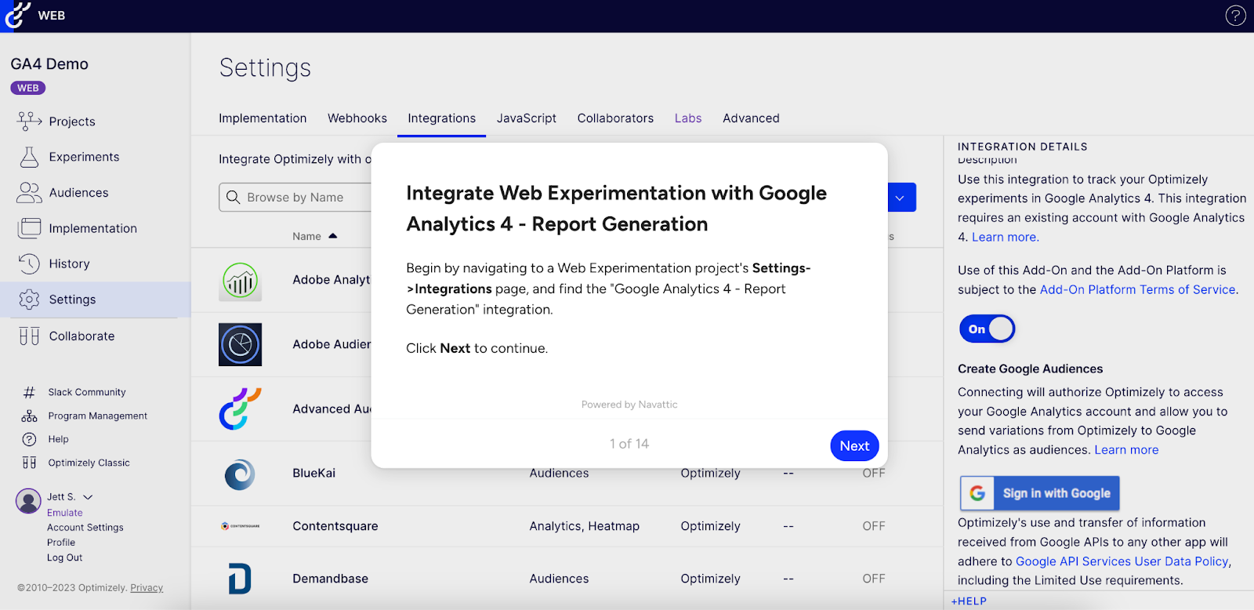Viewport: 1254px width, 610px height.
Task: Open the Profile link
Action: coord(61,543)
